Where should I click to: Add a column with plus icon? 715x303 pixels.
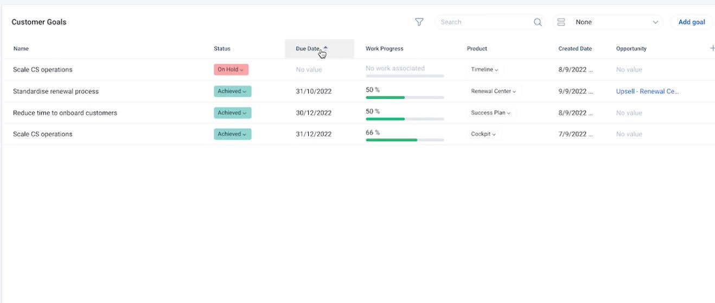click(x=712, y=48)
